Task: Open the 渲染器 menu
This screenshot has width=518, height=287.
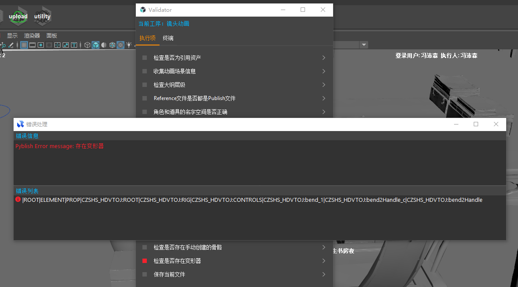Action: (x=32, y=36)
